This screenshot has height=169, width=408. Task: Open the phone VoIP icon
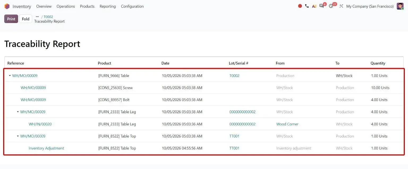[307, 6]
